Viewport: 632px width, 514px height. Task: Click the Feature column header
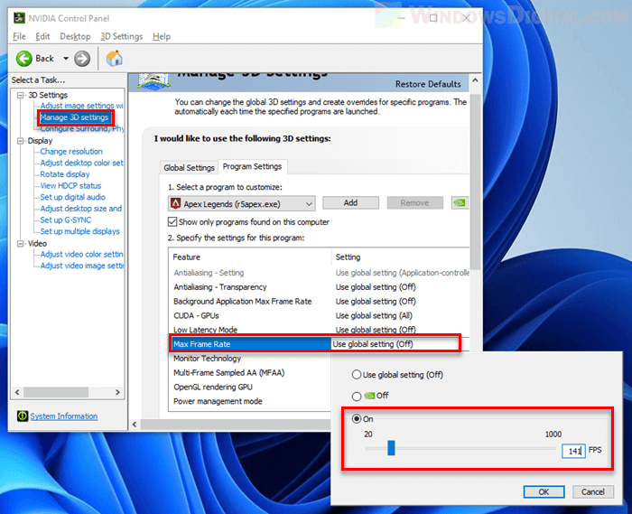(x=250, y=257)
